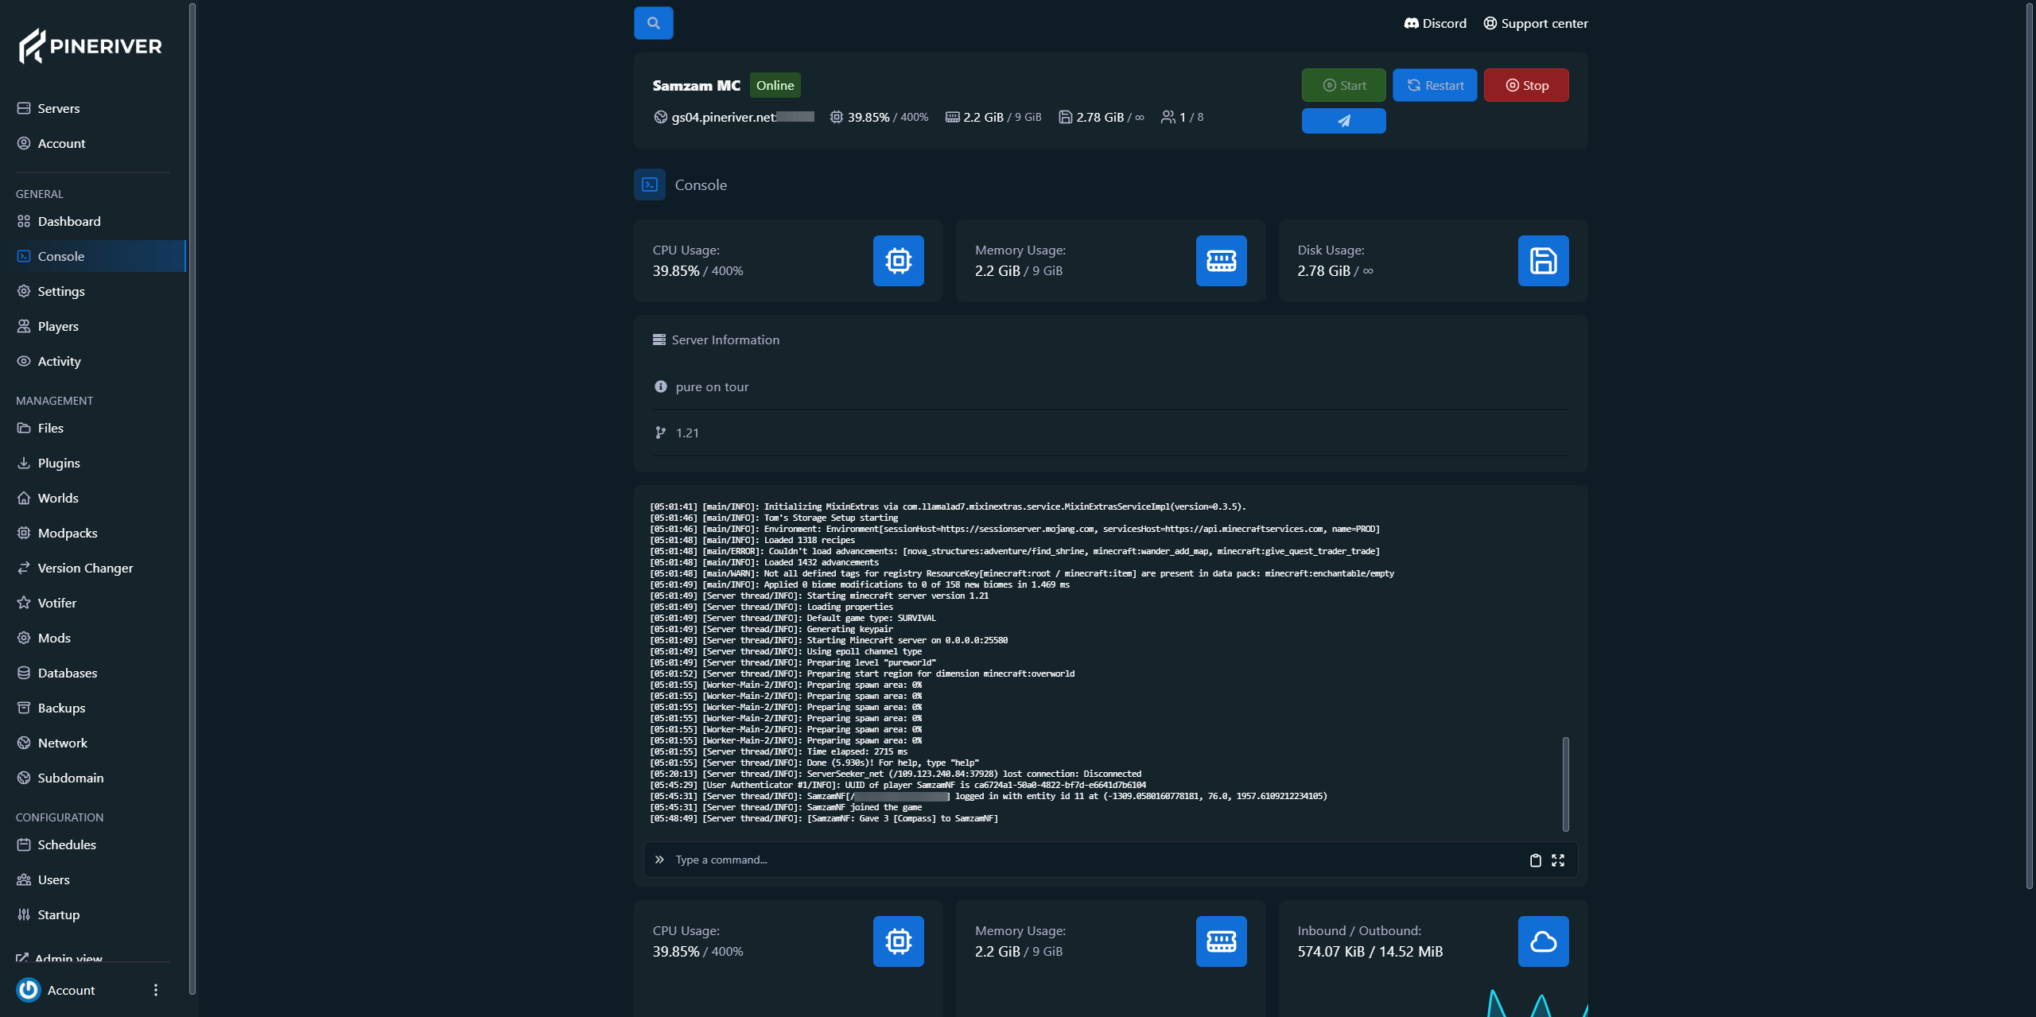This screenshot has width=2036, height=1017.
Task: Click the Disk Usage floppy icon
Action: point(1543,261)
